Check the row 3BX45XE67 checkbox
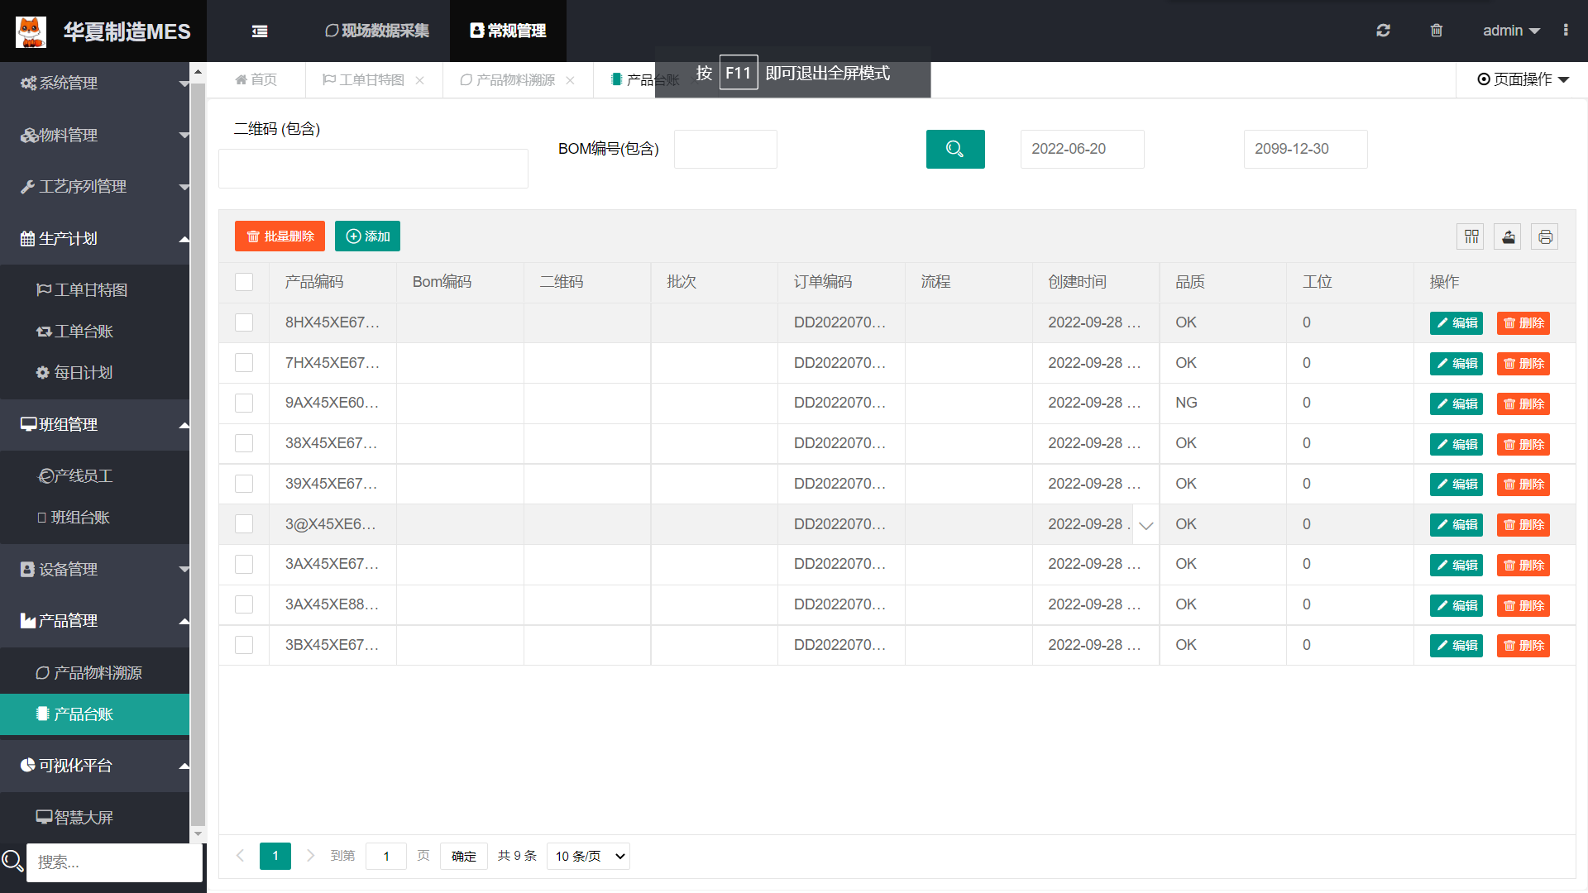Screen dimensions: 1588x893 coord(244,645)
